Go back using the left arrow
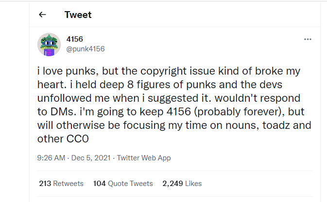The image size is (327, 202). pos(42,15)
